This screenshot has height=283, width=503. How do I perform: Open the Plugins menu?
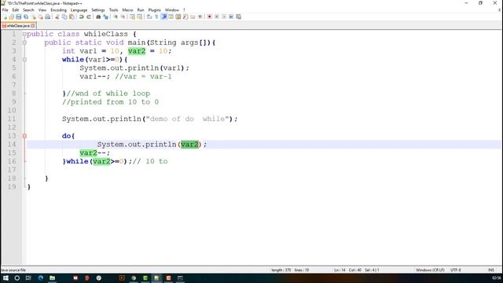(x=154, y=10)
